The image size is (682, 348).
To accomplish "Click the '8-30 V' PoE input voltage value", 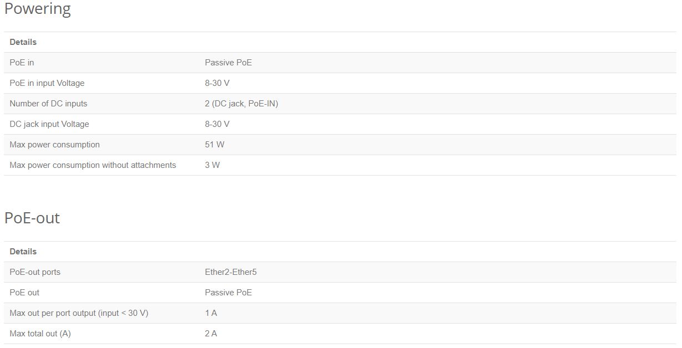I will pos(217,83).
